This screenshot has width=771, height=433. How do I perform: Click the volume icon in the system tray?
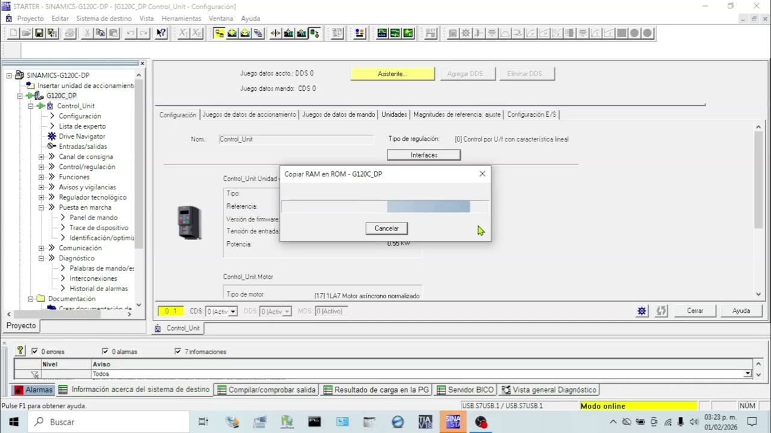pyautogui.click(x=694, y=422)
